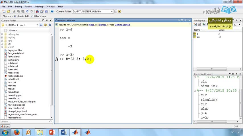Open the Debug menu
This screenshot has height=136, width=243.
tap(18, 7)
